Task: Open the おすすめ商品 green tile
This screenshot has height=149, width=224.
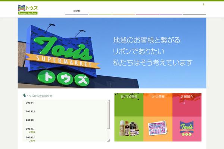Action: pyautogui.click(x=129, y=105)
